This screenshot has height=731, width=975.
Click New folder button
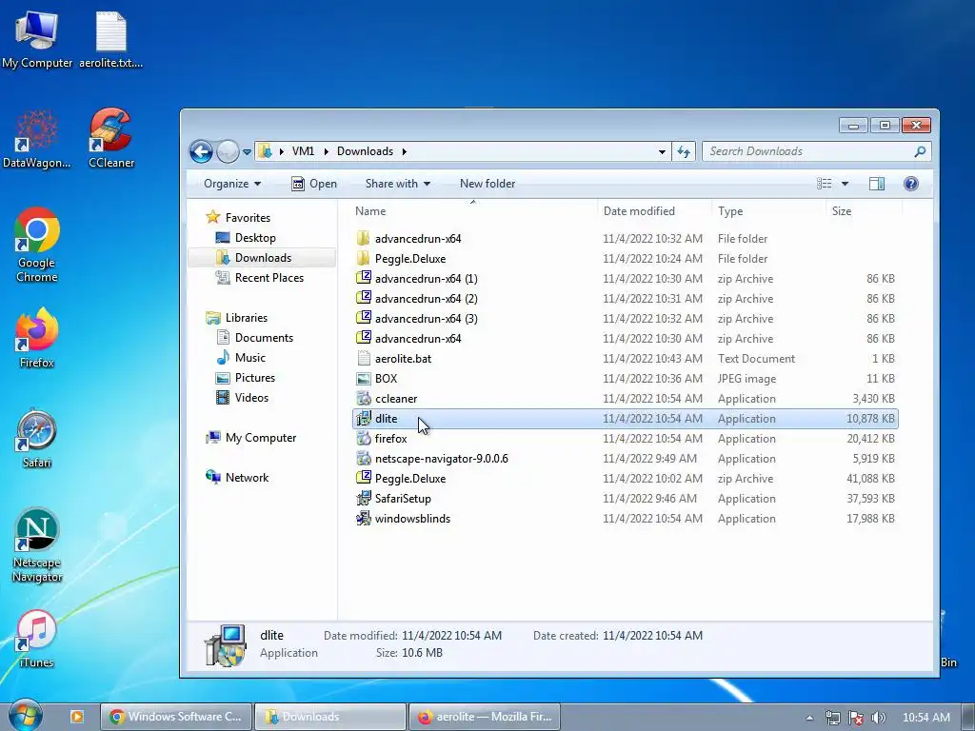click(x=487, y=184)
